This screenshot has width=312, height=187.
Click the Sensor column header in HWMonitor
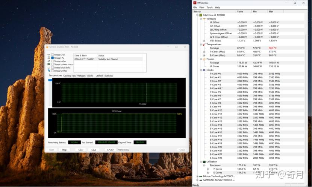pos(214,12)
